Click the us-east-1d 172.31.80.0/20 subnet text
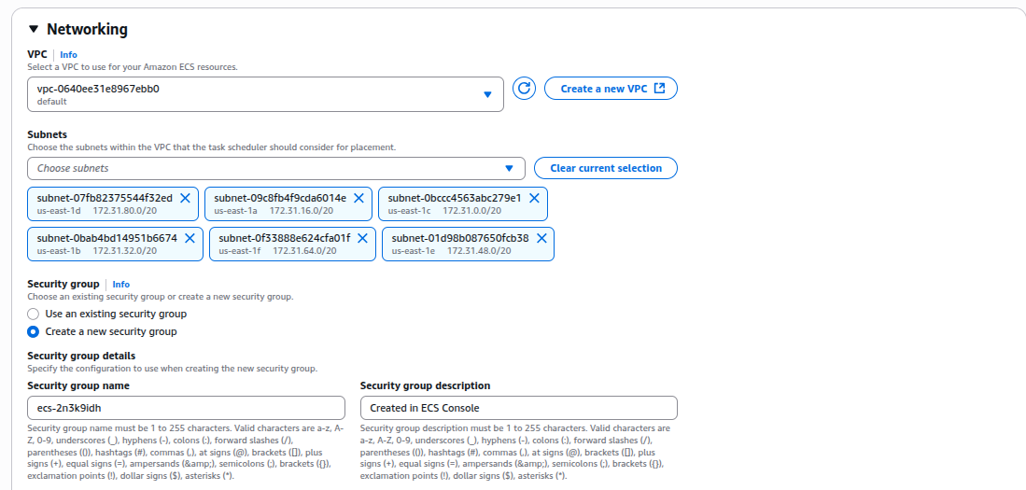Screen dimensions: 1026x490 coord(97,211)
